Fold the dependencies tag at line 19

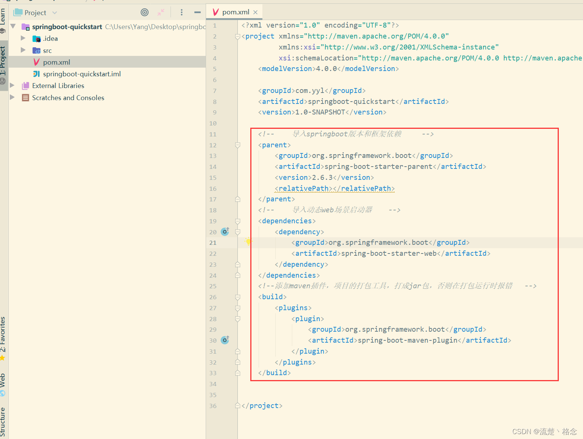(x=238, y=221)
